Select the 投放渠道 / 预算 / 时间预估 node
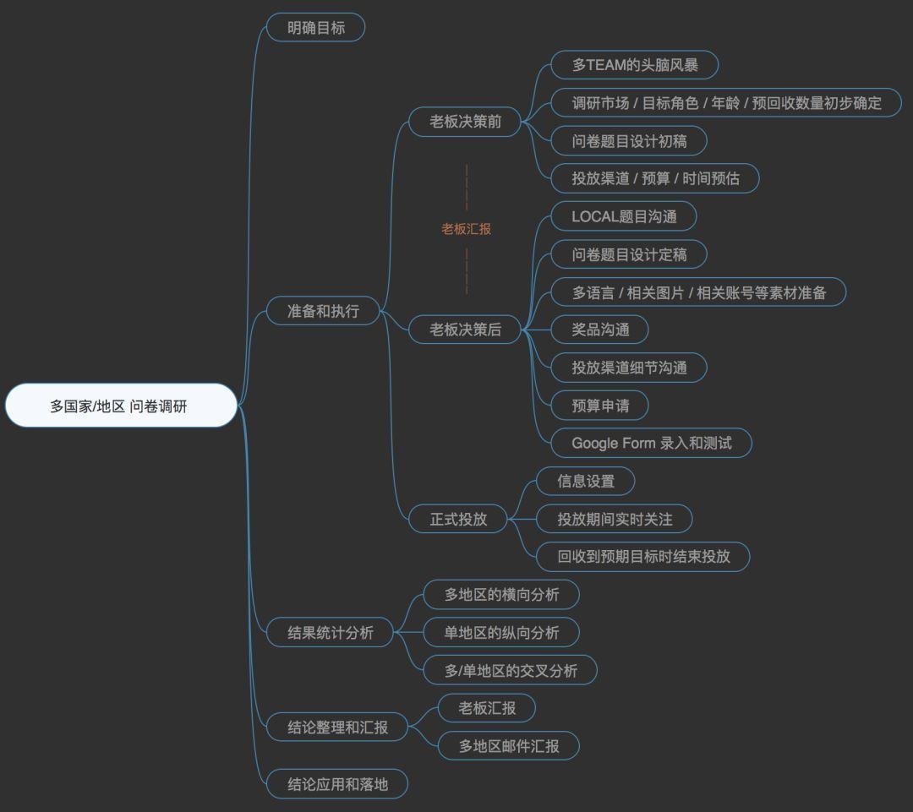Viewport: 913px width, 812px height. (653, 178)
